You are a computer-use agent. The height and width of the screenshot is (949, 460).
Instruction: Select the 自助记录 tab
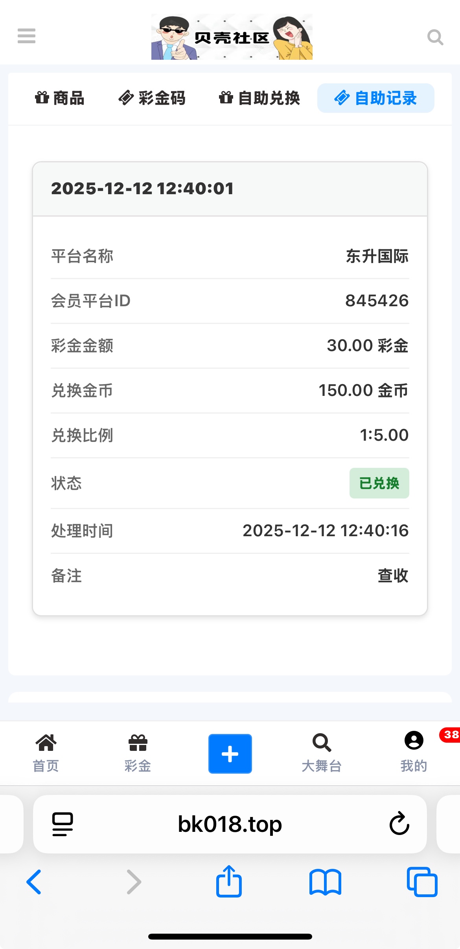375,98
